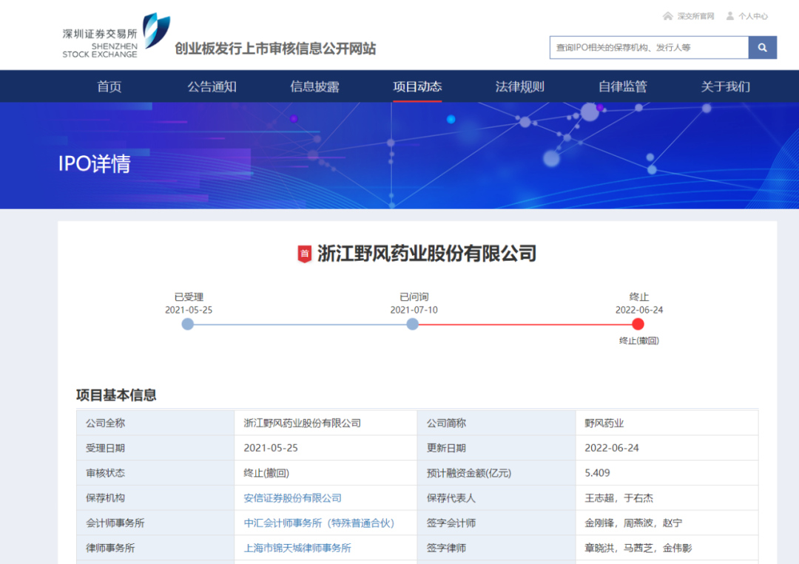Click the 审核状态 value 终止(撤回)
The width and height of the screenshot is (799, 564).
tap(266, 473)
